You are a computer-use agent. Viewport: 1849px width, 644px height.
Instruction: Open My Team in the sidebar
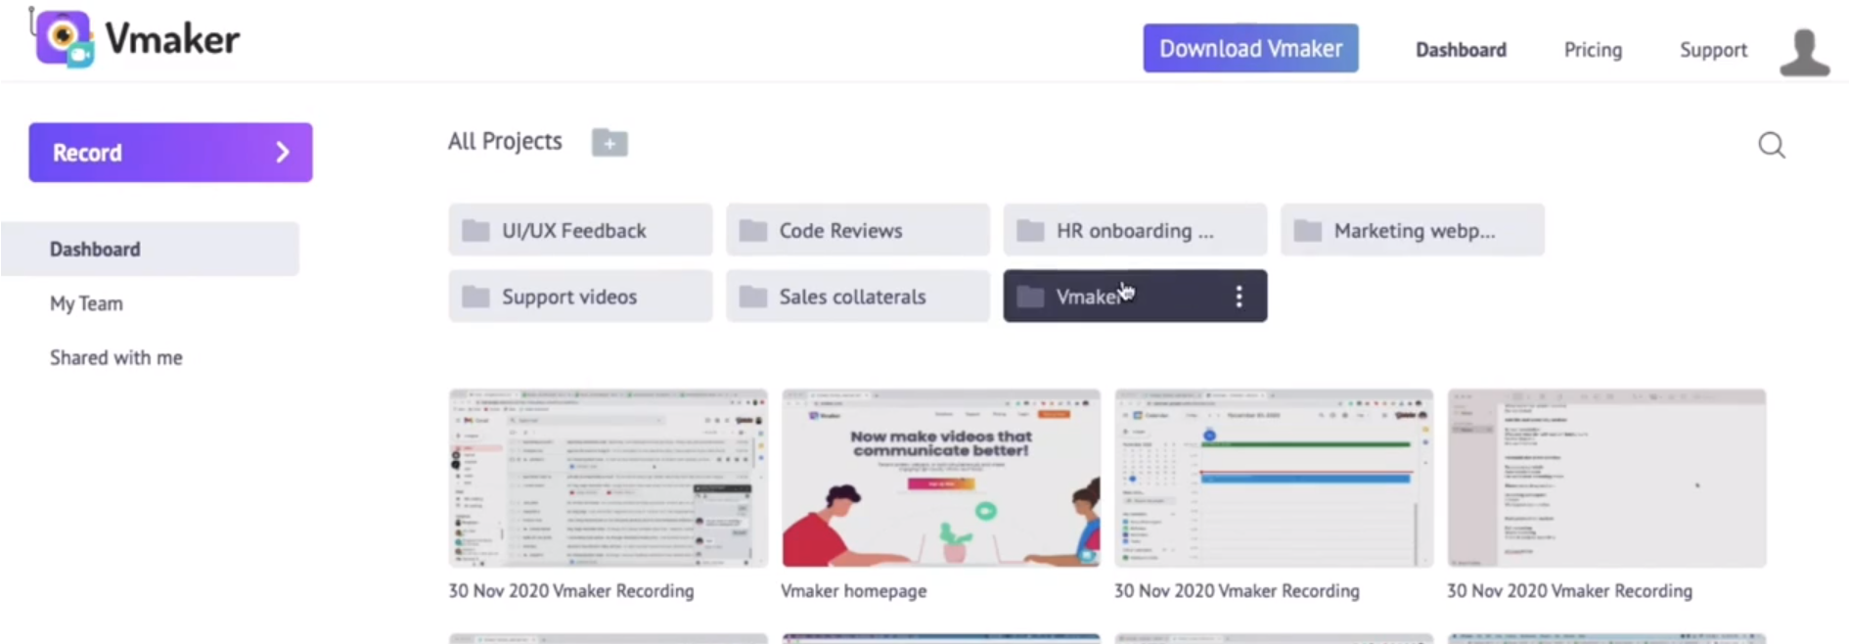point(86,303)
